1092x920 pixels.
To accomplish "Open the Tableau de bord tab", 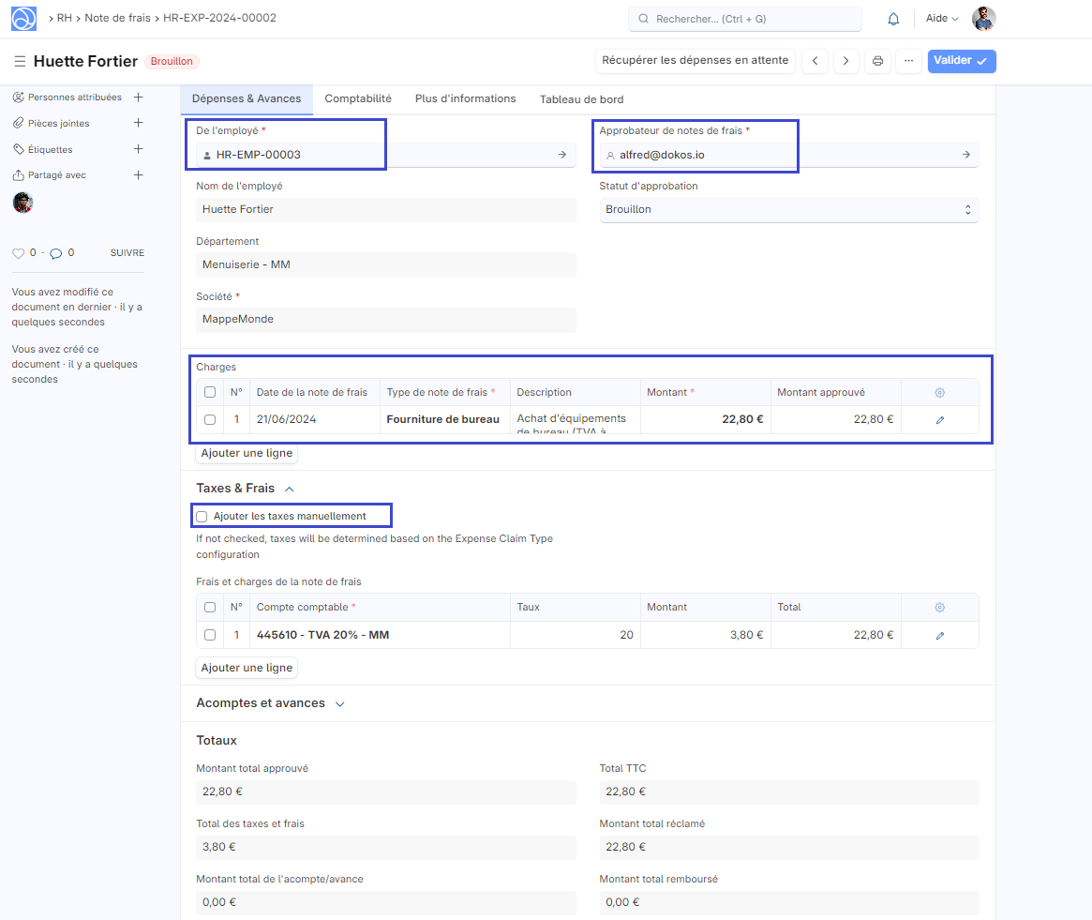I will click(581, 99).
